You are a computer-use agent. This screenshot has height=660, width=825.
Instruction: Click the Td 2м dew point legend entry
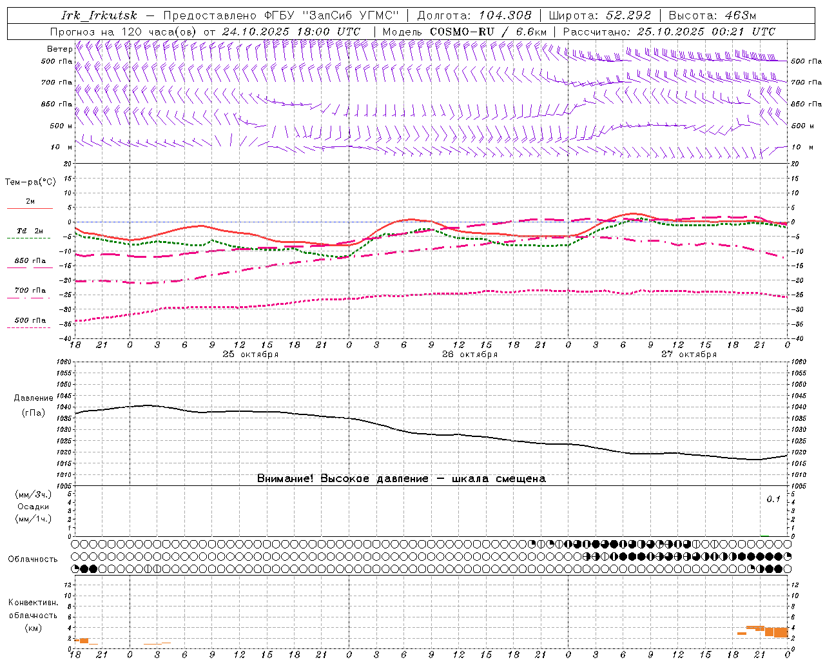[30, 231]
